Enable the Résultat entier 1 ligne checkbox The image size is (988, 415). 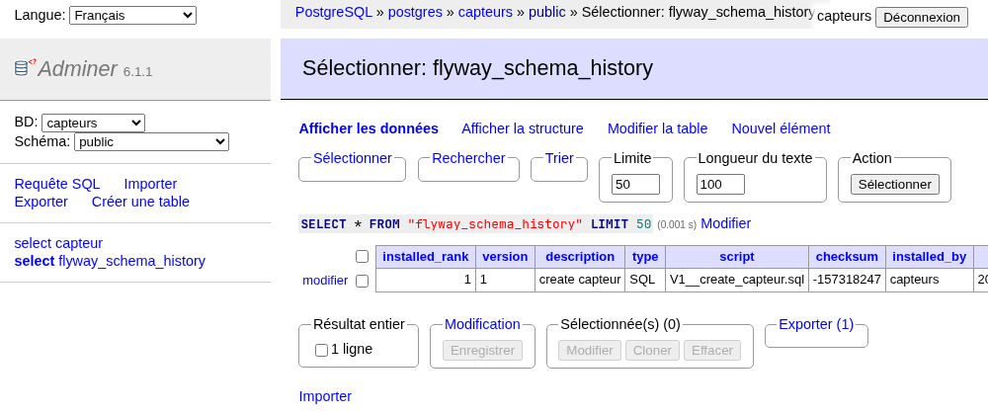point(321,350)
